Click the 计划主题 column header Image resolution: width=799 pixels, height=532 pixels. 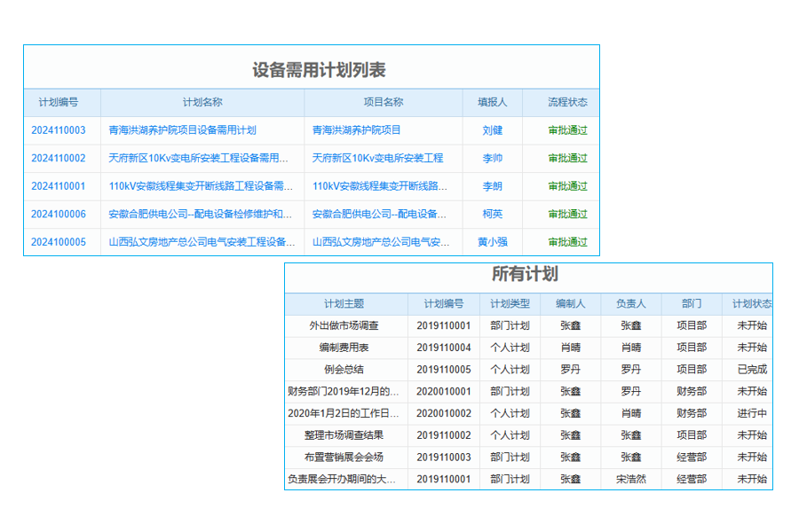[345, 302]
